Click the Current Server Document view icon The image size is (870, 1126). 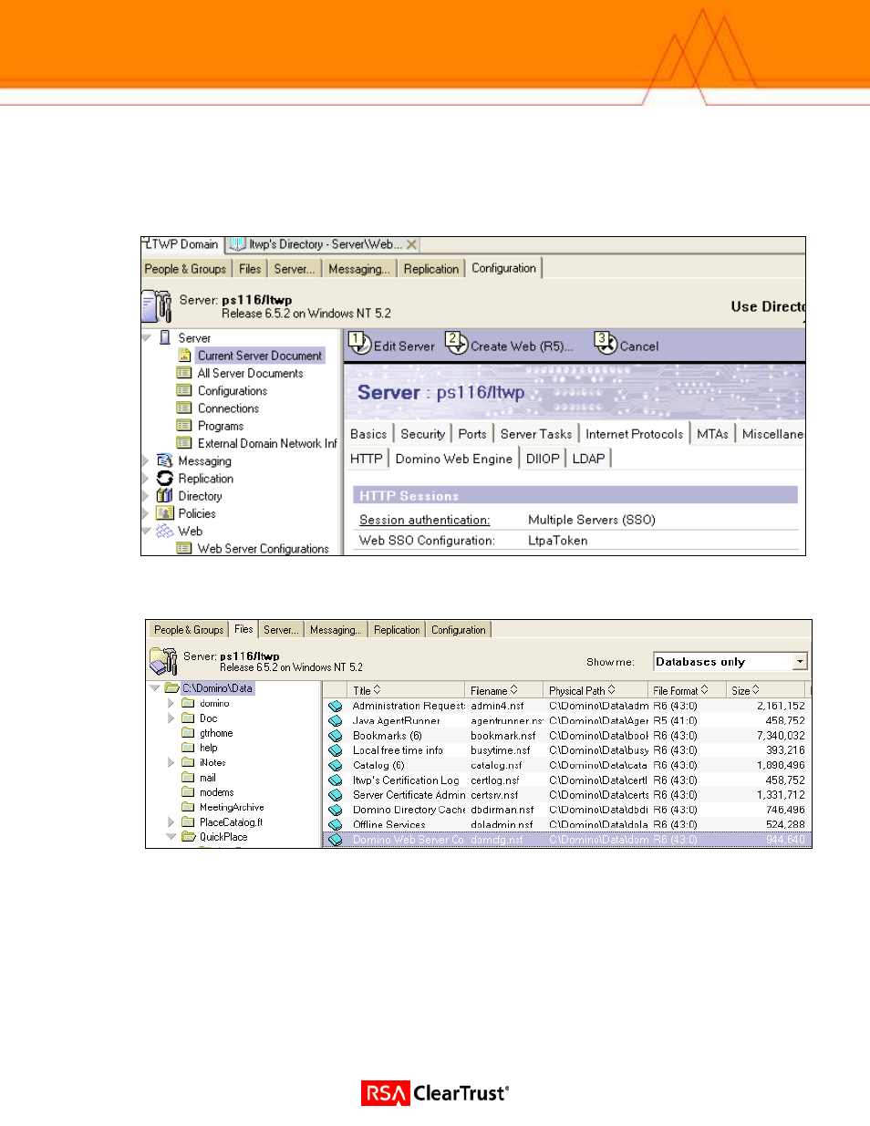point(184,356)
